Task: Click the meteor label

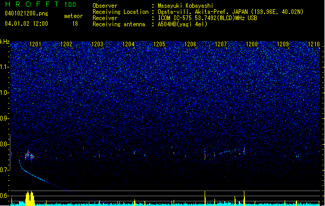Action: click(73, 16)
